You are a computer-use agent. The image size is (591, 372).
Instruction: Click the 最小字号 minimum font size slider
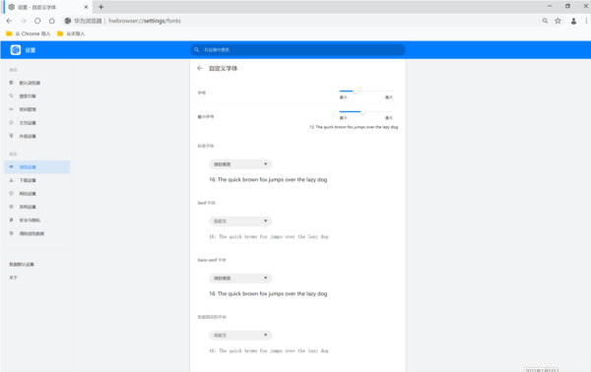pyautogui.click(x=365, y=112)
